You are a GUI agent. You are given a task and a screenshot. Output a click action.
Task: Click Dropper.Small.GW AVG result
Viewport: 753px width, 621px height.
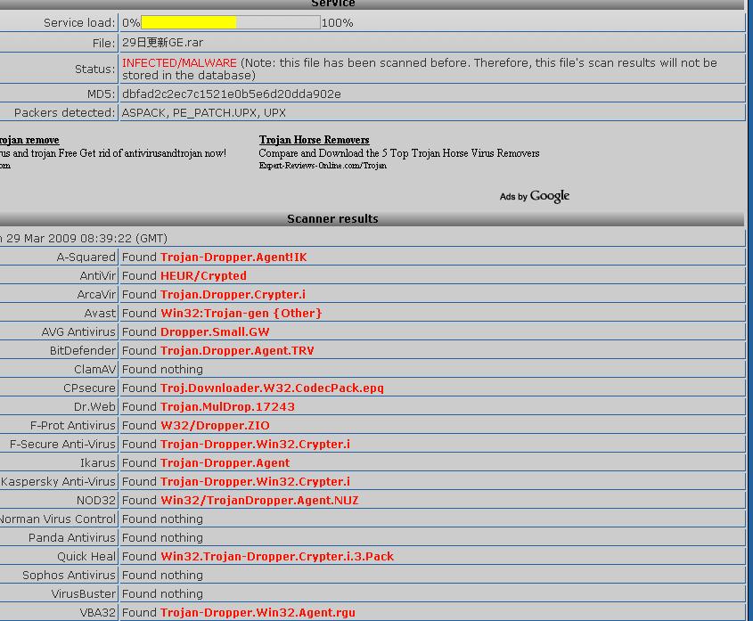[x=215, y=332]
